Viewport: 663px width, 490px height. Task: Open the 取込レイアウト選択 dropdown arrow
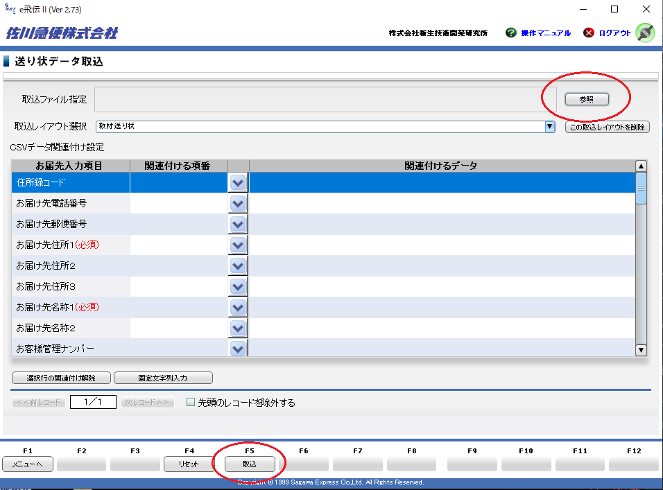[x=550, y=126]
